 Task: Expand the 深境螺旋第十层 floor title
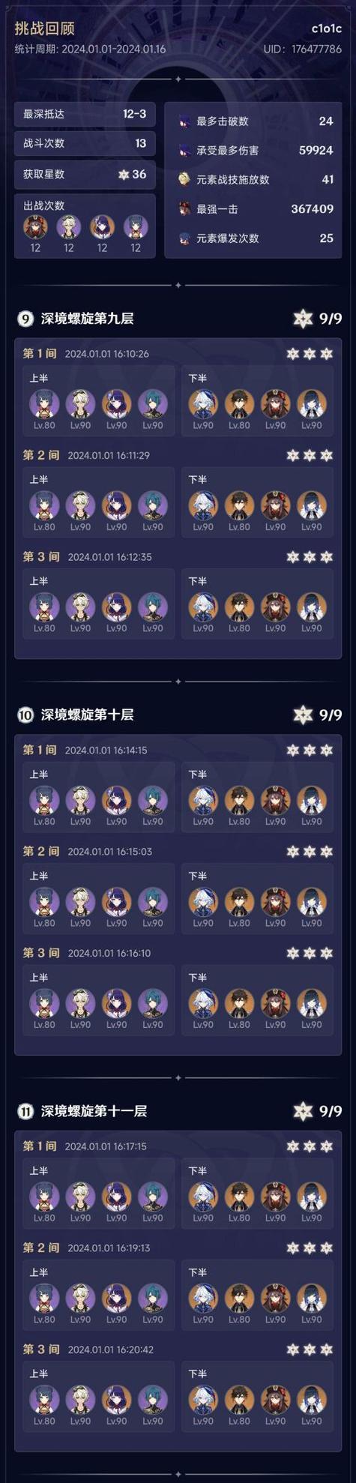point(87,715)
